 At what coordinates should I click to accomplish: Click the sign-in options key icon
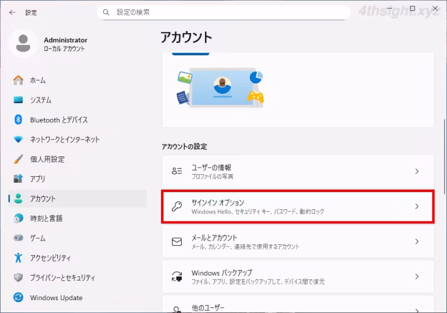177,206
